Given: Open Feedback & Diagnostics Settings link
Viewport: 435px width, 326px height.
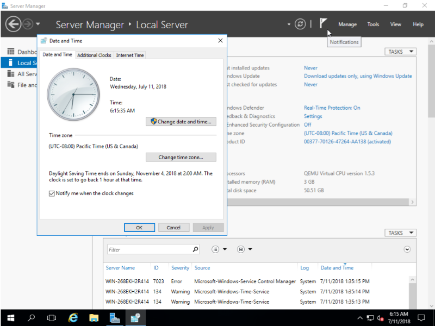Looking at the screenshot, I should 313,116.
